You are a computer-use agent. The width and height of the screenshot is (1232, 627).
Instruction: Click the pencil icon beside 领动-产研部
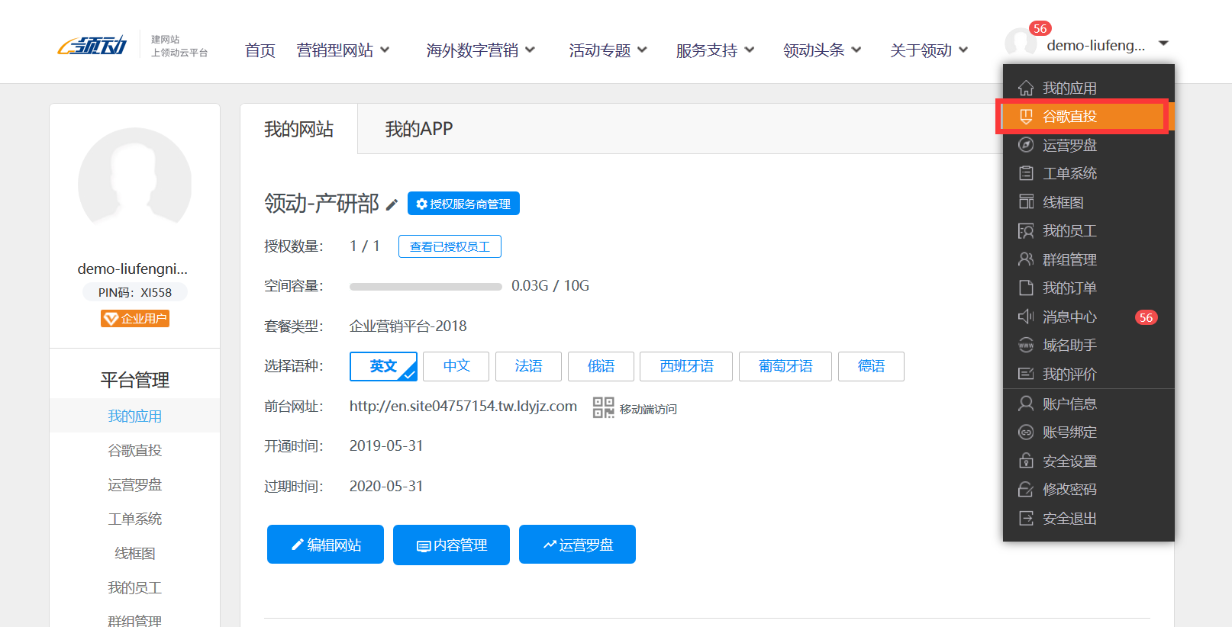(392, 204)
